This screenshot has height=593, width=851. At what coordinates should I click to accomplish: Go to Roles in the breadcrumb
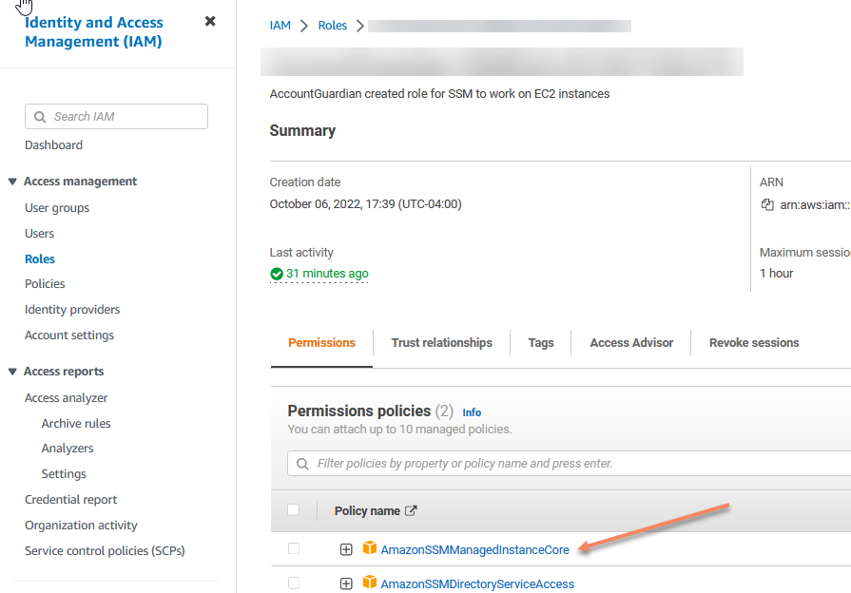(332, 26)
